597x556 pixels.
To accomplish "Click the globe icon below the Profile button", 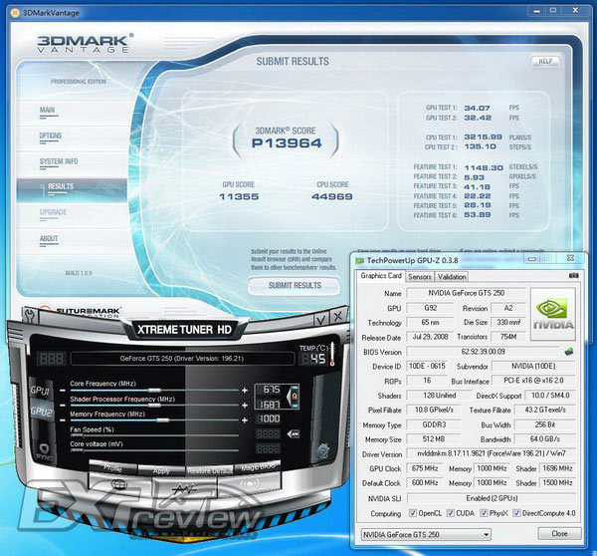I will pyautogui.click(x=119, y=485).
